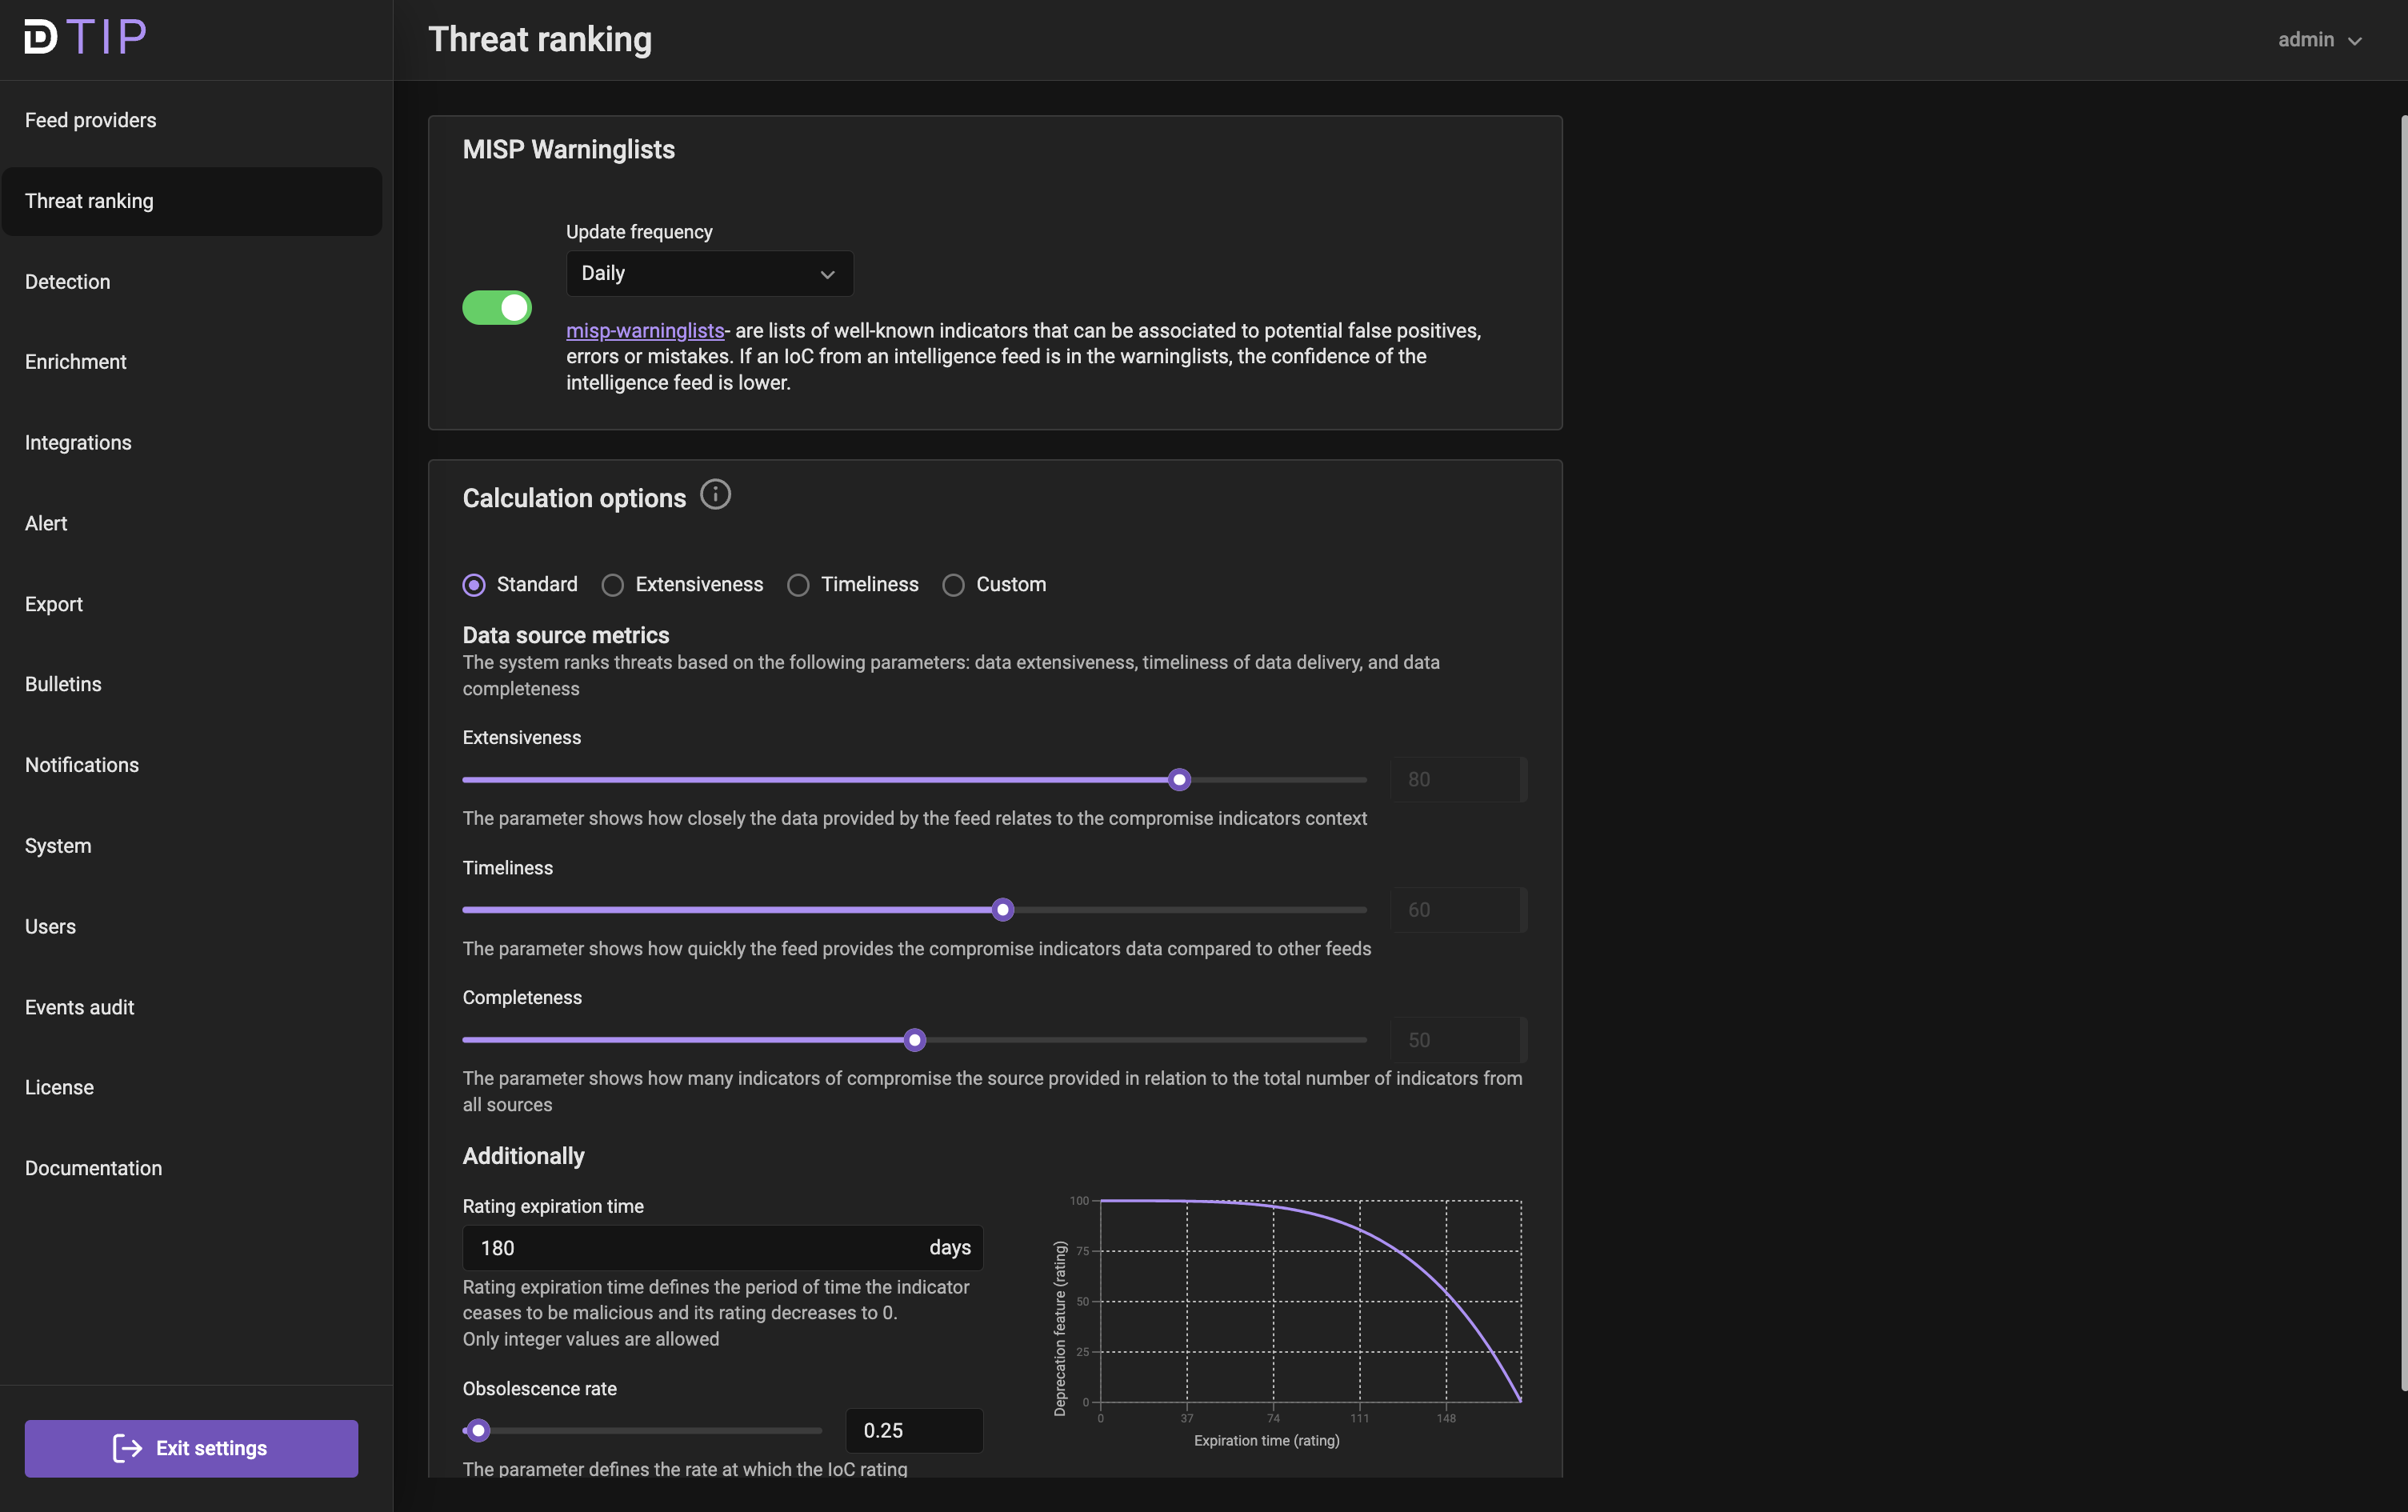The height and width of the screenshot is (1512, 2408).
Task: Open the Feed providers settings page
Action: [x=91, y=120]
